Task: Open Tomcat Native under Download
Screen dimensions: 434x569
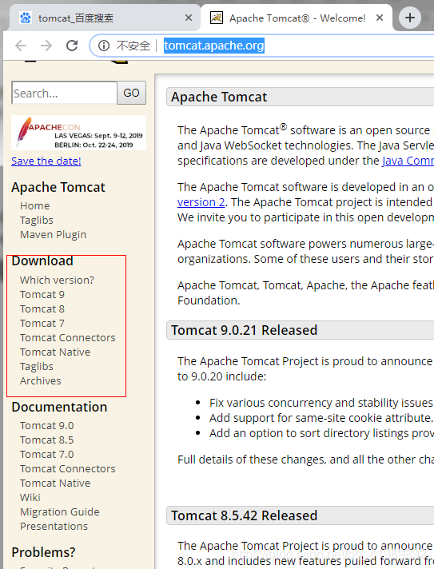Action: tap(55, 352)
